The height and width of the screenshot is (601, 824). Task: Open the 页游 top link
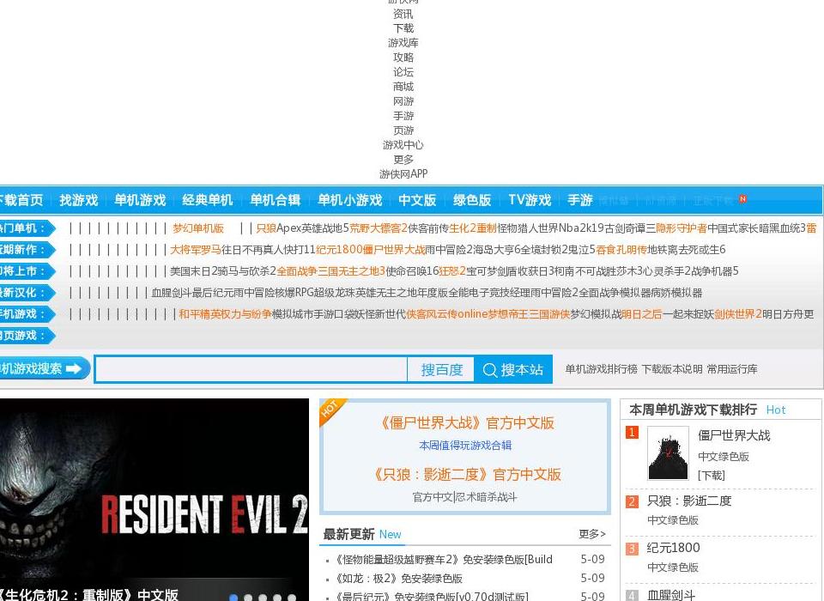[x=403, y=131]
